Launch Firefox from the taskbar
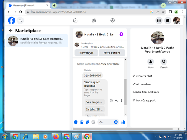 [x=56, y=137]
